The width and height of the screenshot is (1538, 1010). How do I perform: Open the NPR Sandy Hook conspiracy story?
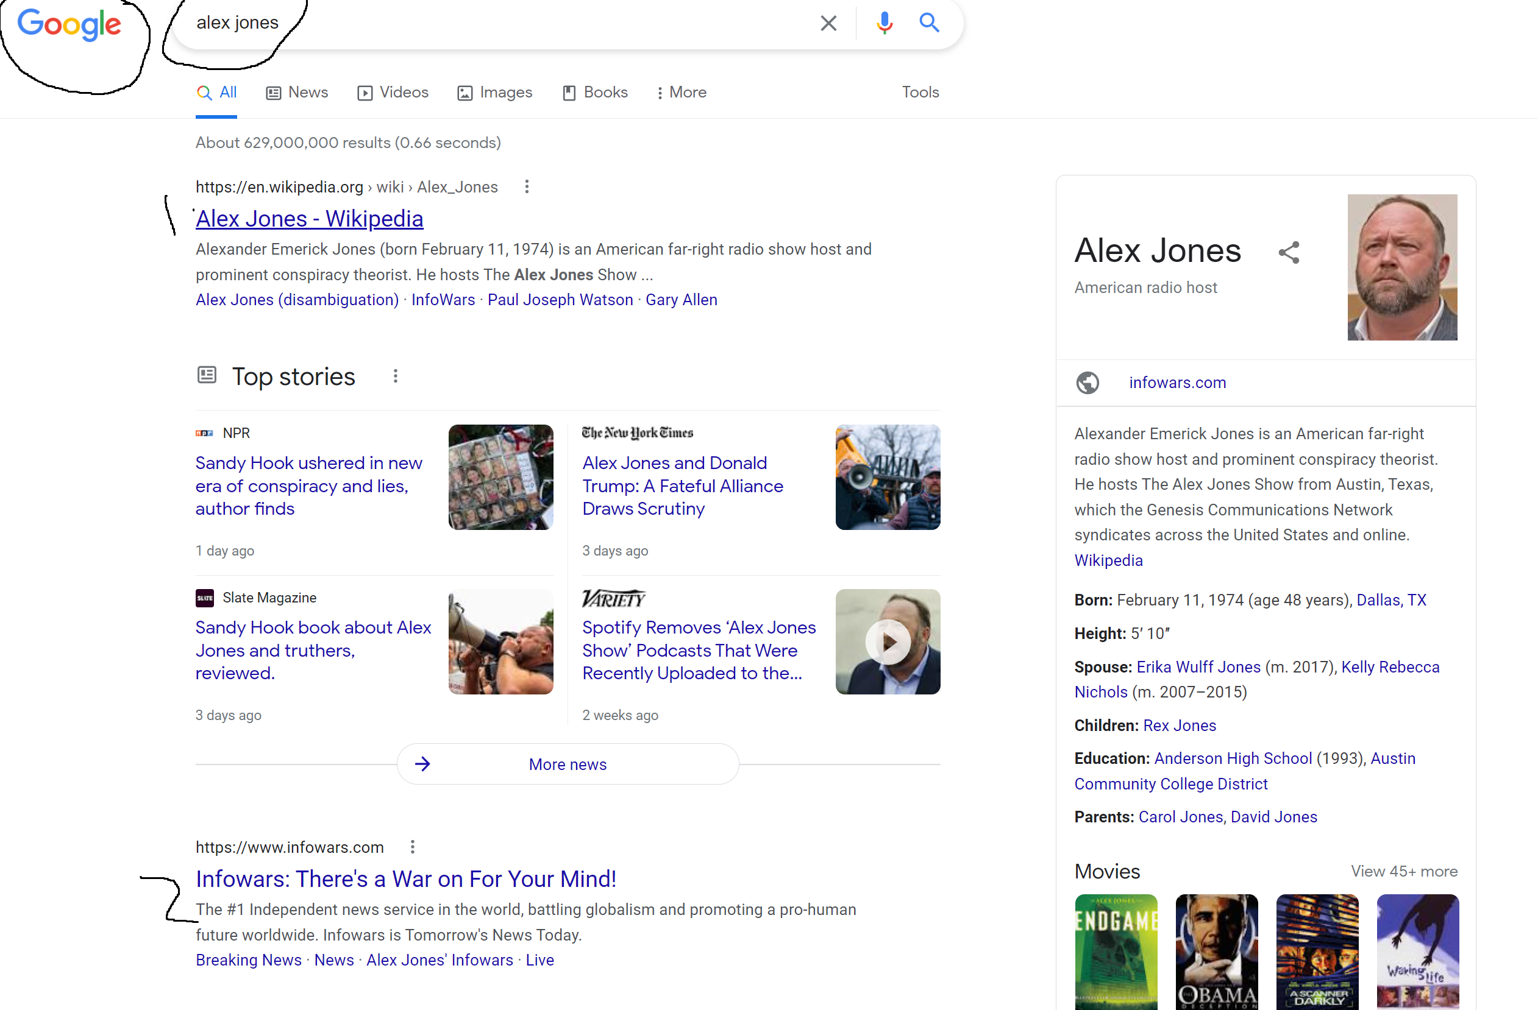[x=309, y=486]
